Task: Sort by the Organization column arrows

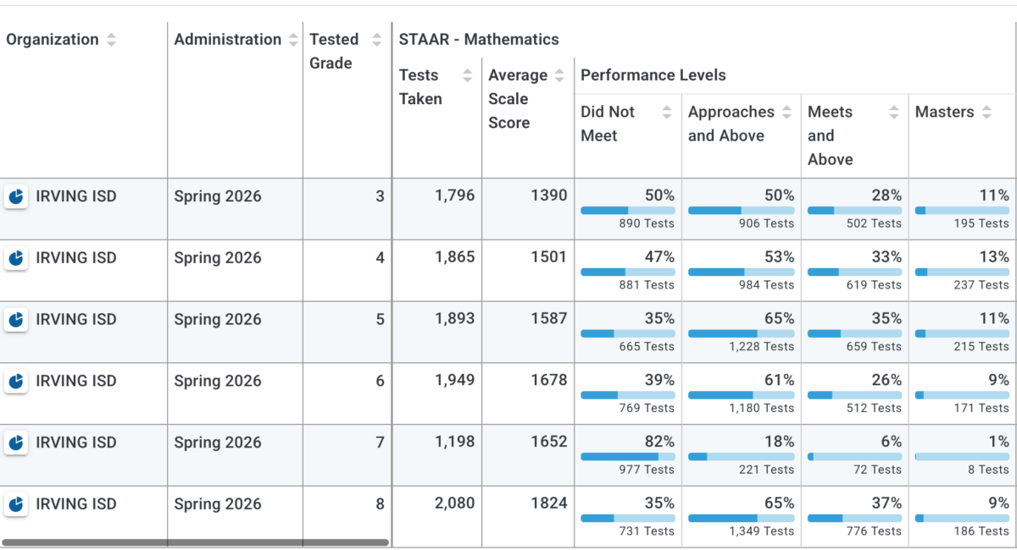Action: 111,40
